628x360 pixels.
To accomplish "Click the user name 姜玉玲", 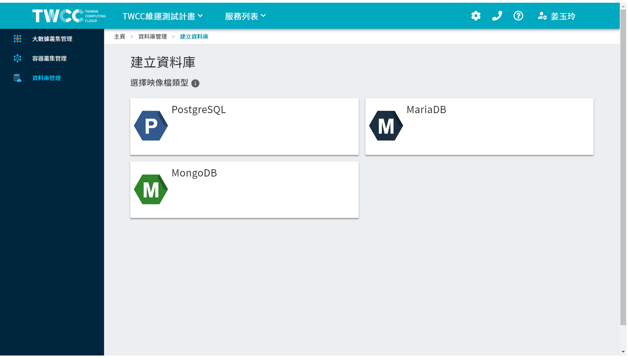I will click(x=563, y=17).
